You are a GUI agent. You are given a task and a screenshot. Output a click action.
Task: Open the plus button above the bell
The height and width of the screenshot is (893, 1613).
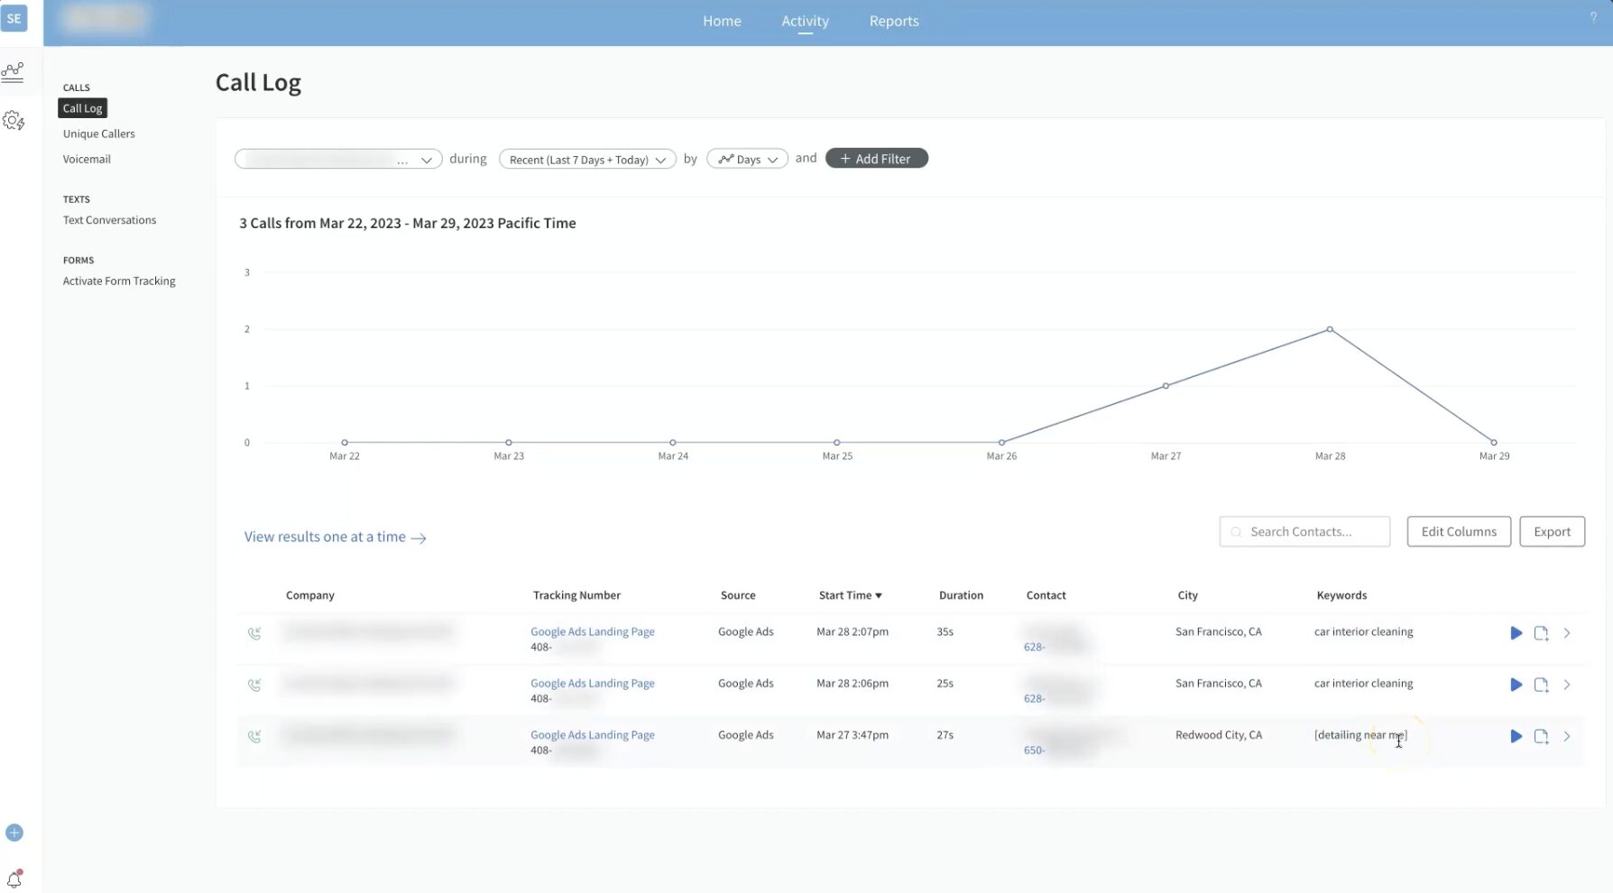tap(14, 833)
